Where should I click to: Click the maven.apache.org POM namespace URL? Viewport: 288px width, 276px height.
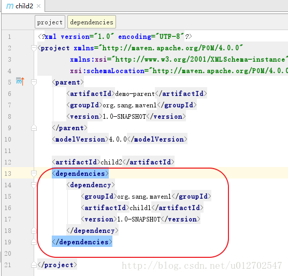tap(172, 48)
